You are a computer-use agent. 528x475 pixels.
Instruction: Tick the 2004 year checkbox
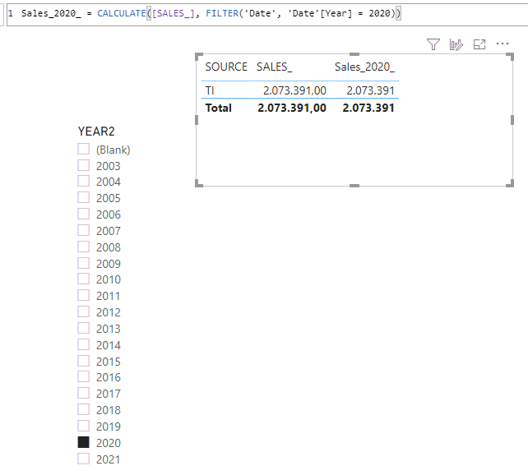click(84, 181)
